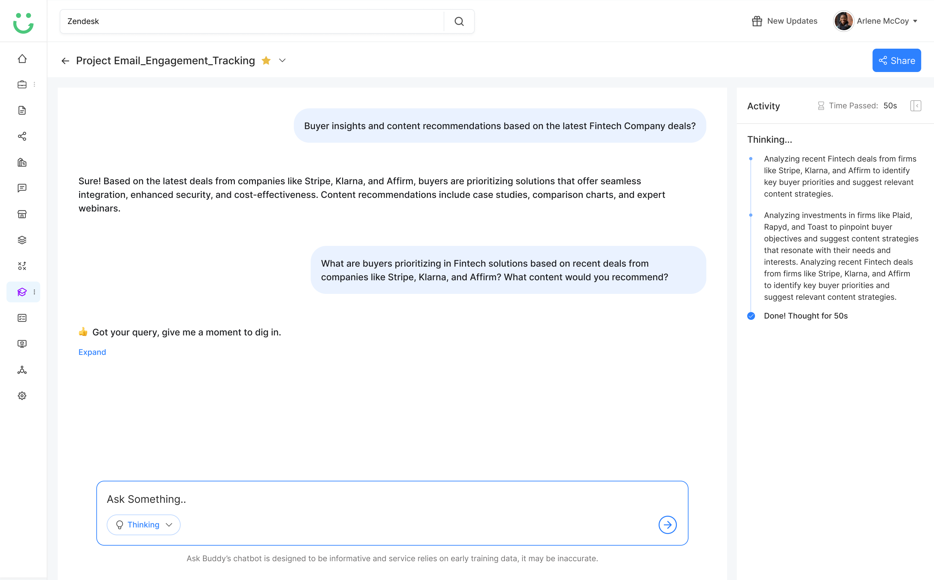Click the Expand link under response
The image size is (934, 580).
[x=92, y=352]
